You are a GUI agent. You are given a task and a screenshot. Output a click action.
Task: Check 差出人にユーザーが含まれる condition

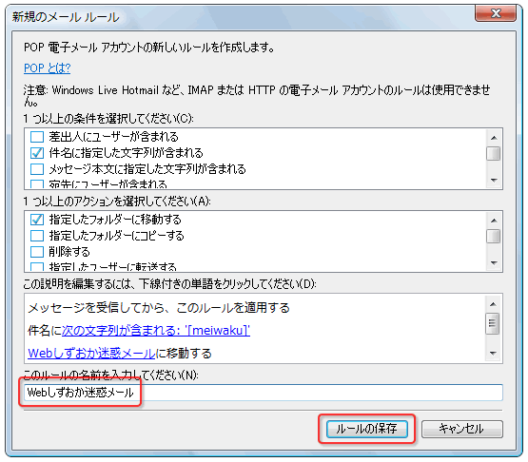pyautogui.click(x=37, y=137)
